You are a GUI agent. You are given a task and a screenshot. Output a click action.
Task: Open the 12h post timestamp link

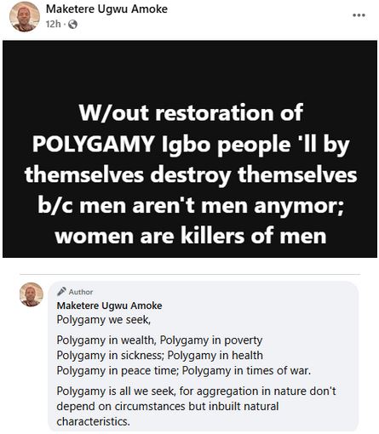(x=53, y=25)
